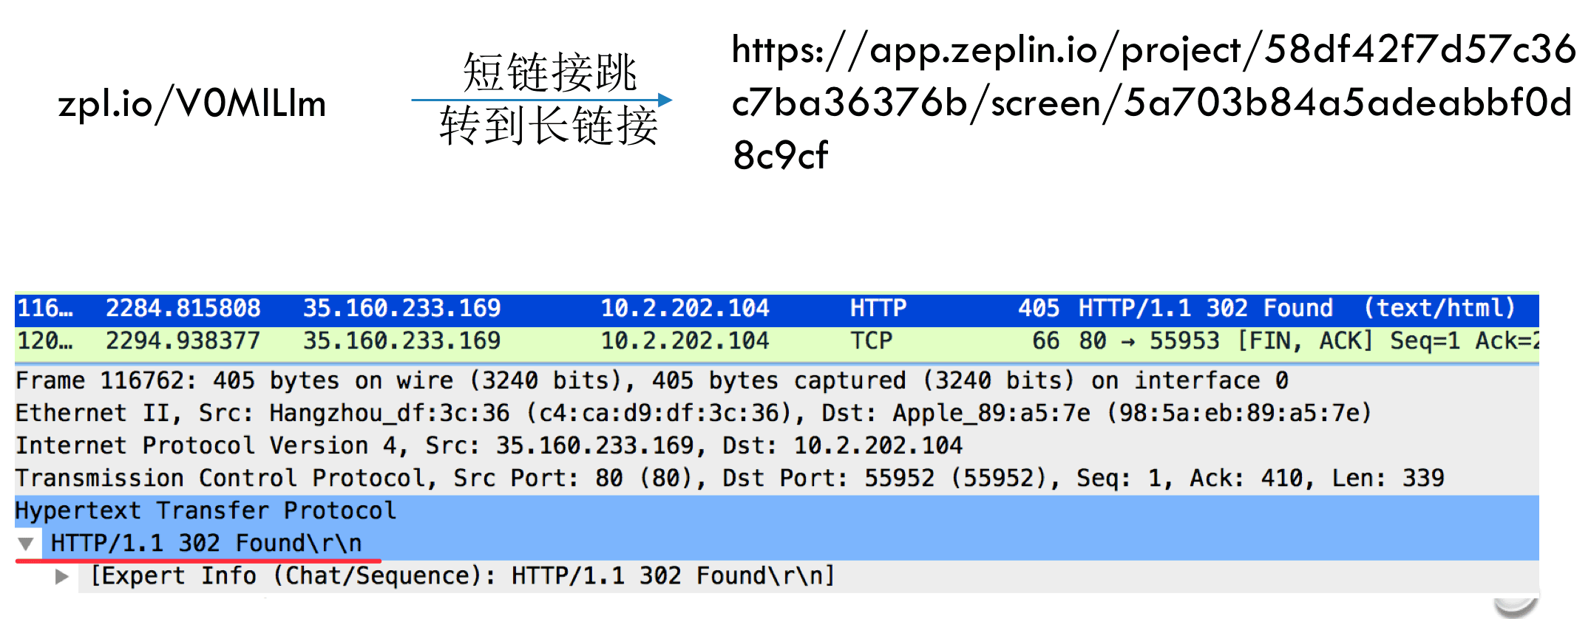Click the TCP protocol cell in second row
1591x619 pixels.
coord(871,341)
